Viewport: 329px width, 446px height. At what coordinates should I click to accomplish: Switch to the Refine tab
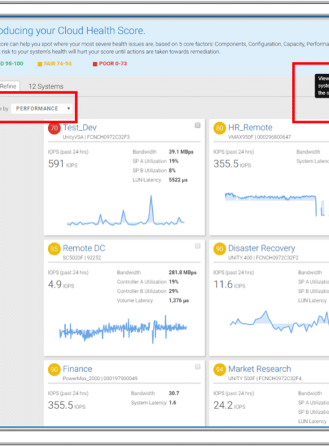(x=8, y=86)
